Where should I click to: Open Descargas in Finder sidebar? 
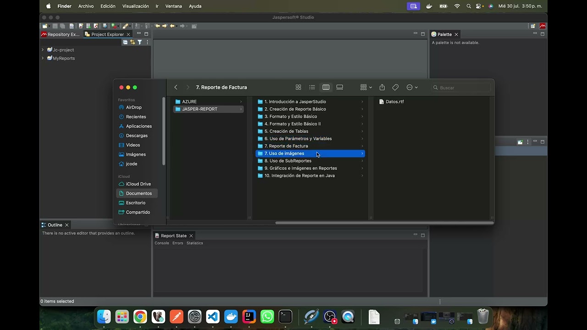(x=137, y=136)
